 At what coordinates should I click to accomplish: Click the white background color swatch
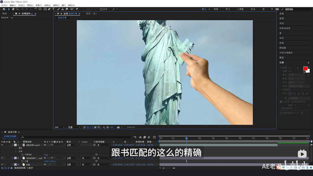pyautogui.click(x=308, y=71)
